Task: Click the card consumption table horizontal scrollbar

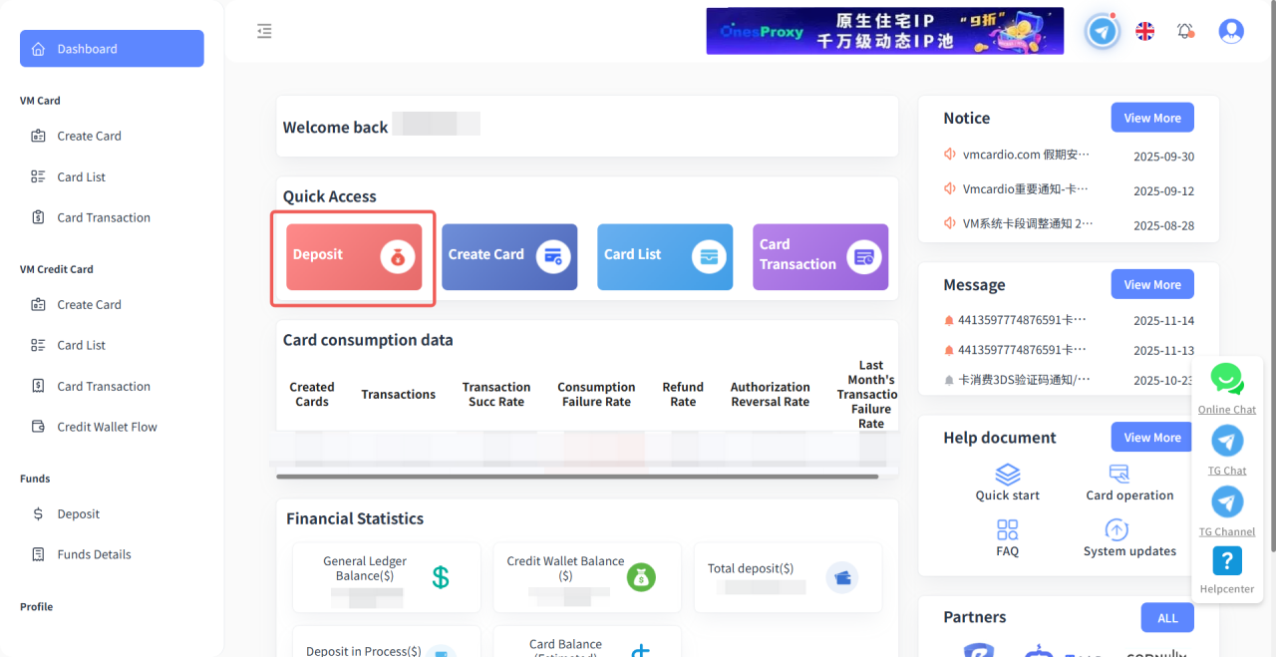Action: click(x=576, y=477)
